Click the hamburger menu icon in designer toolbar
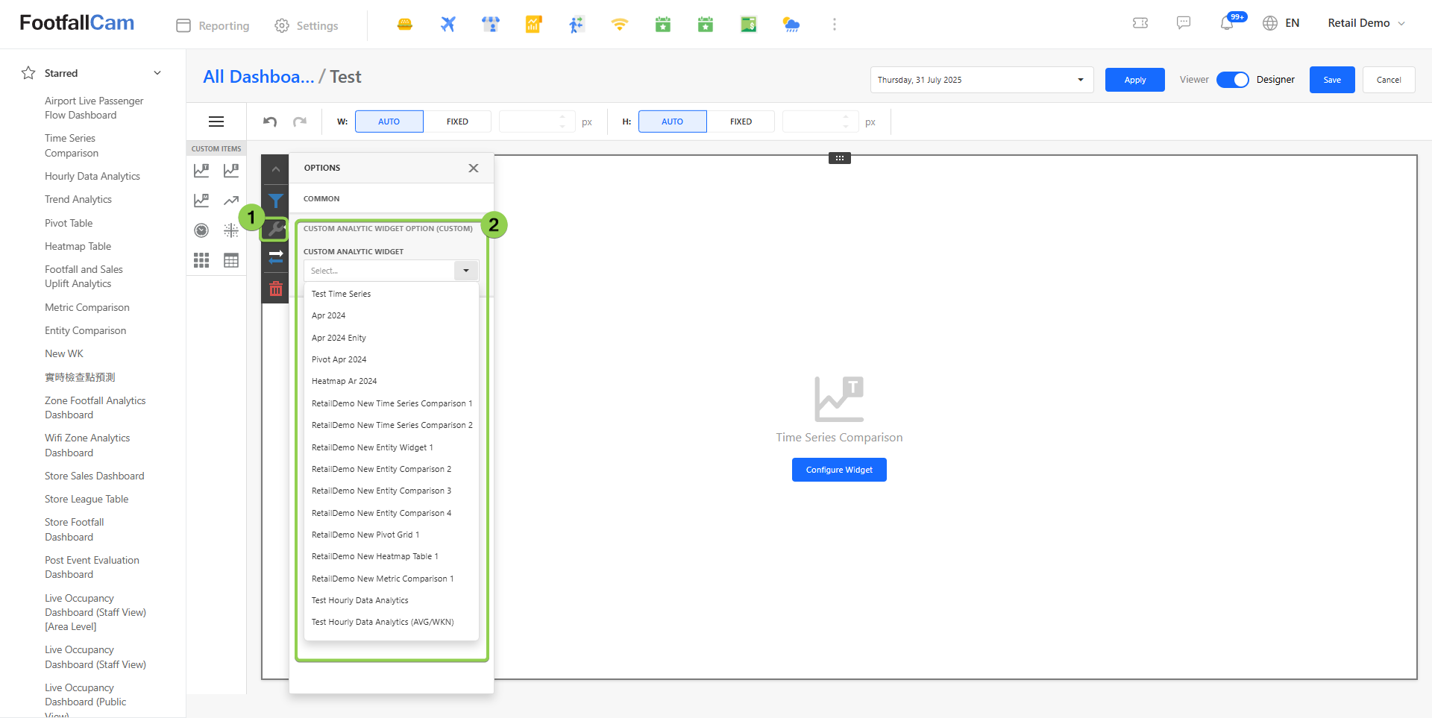1432x718 pixels. (x=216, y=122)
